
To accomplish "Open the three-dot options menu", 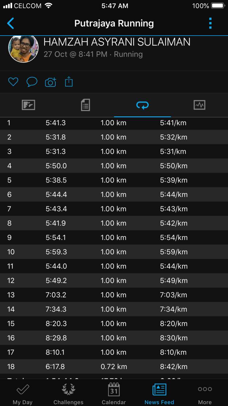I will click(x=210, y=23).
